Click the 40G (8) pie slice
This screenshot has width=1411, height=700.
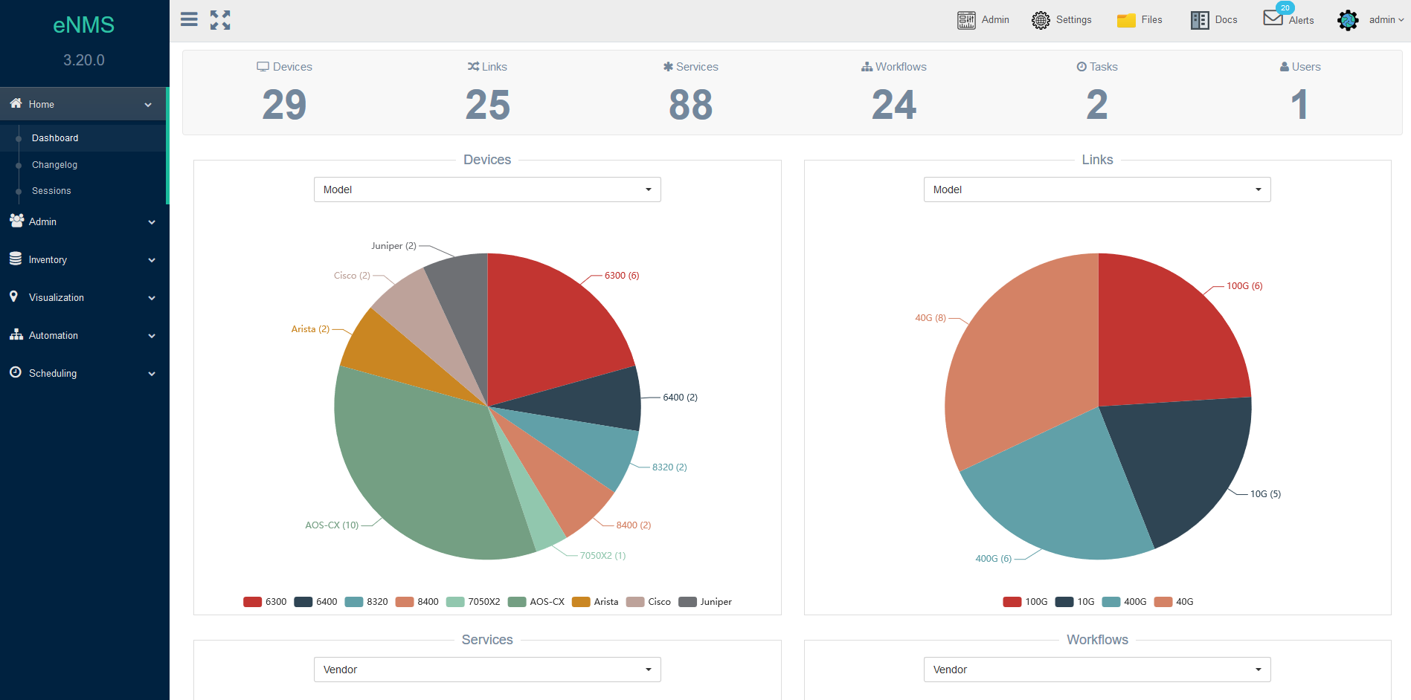tap(1023, 357)
